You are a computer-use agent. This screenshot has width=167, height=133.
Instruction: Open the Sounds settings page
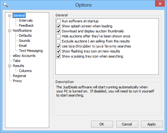point(25,41)
